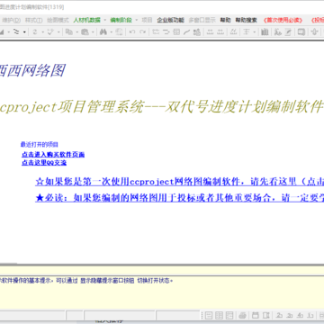Open the 多窗口显示 menu
The image size is (324, 324).
(x=202, y=20)
